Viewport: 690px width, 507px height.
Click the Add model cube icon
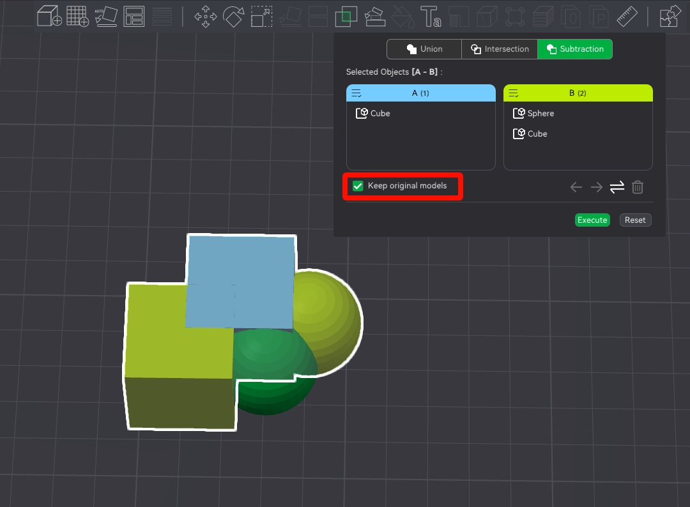(x=49, y=16)
